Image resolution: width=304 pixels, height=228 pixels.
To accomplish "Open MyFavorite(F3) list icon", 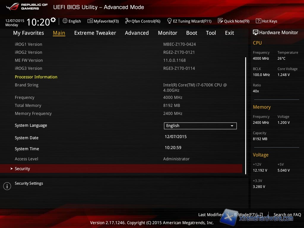I will point(90,21).
